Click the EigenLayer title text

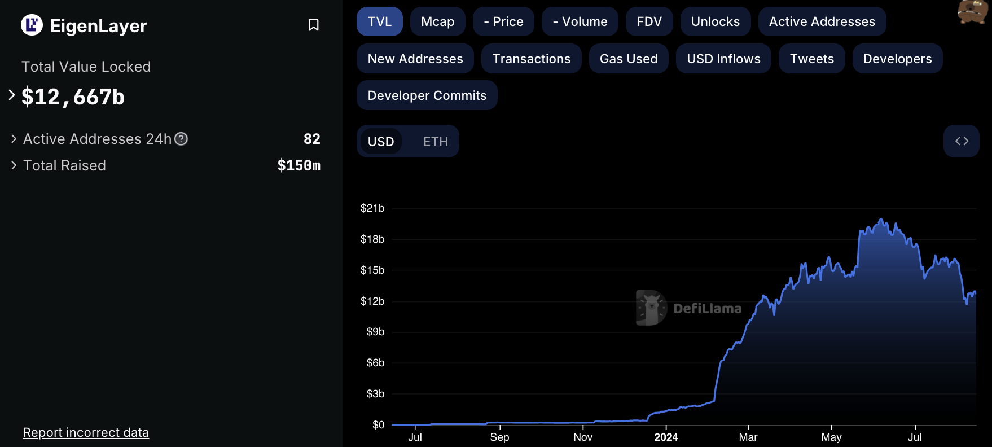click(x=98, y=26)
